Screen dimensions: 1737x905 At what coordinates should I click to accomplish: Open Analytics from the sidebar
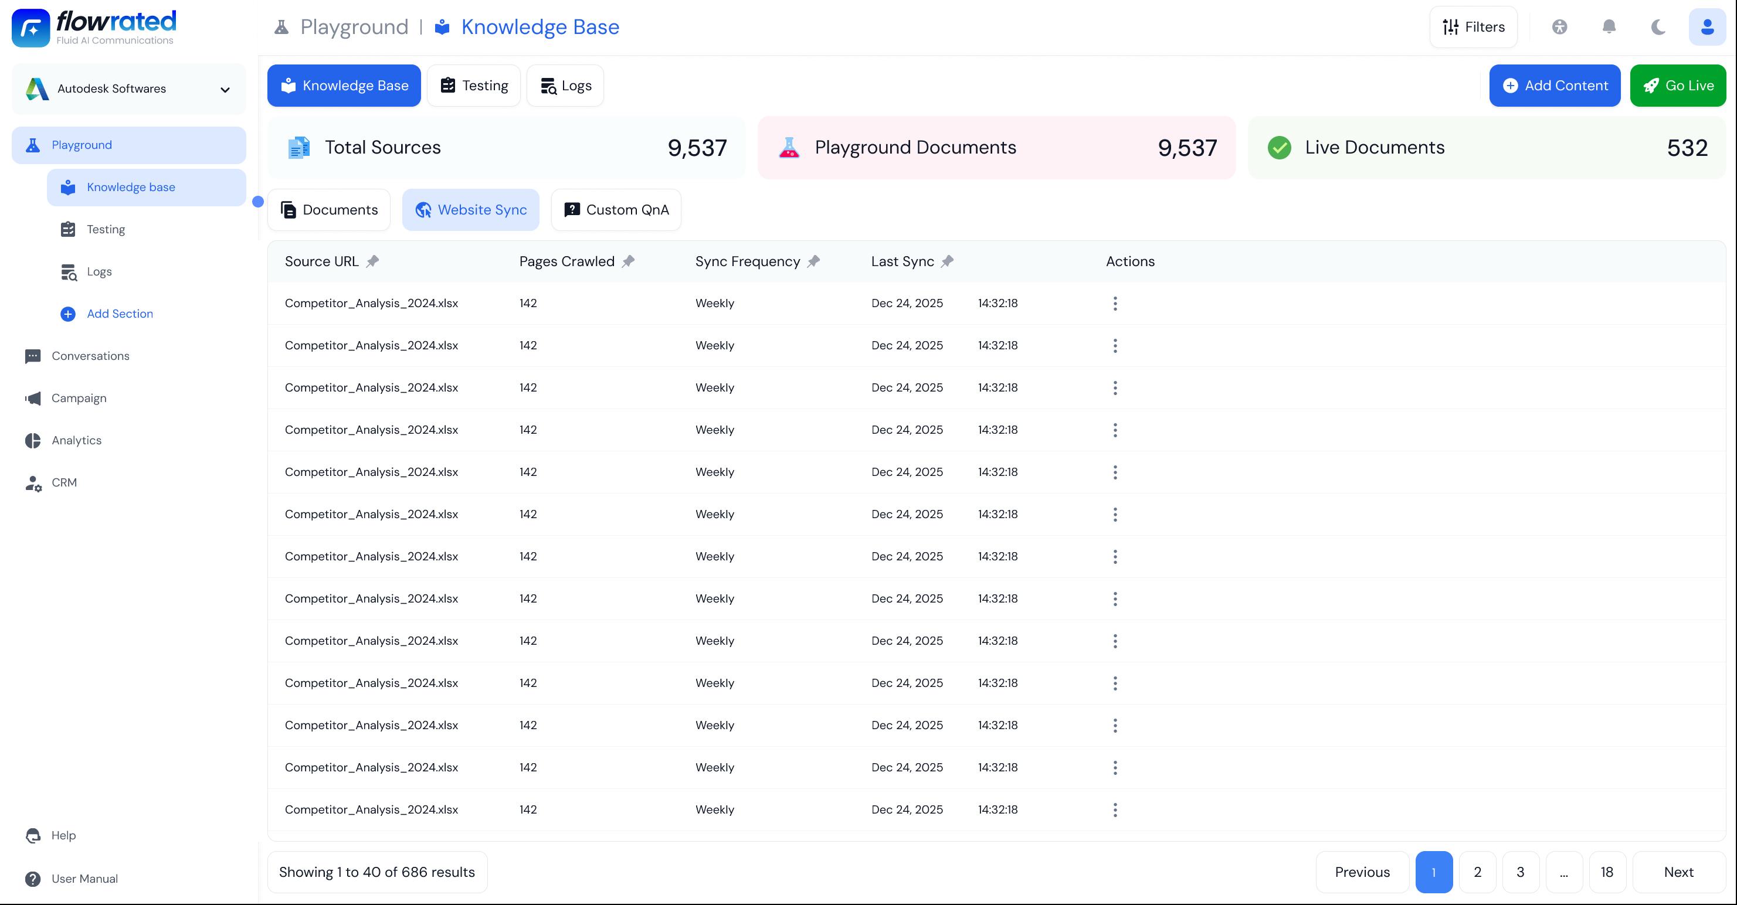pyautogui.click(x=76, y=441)
